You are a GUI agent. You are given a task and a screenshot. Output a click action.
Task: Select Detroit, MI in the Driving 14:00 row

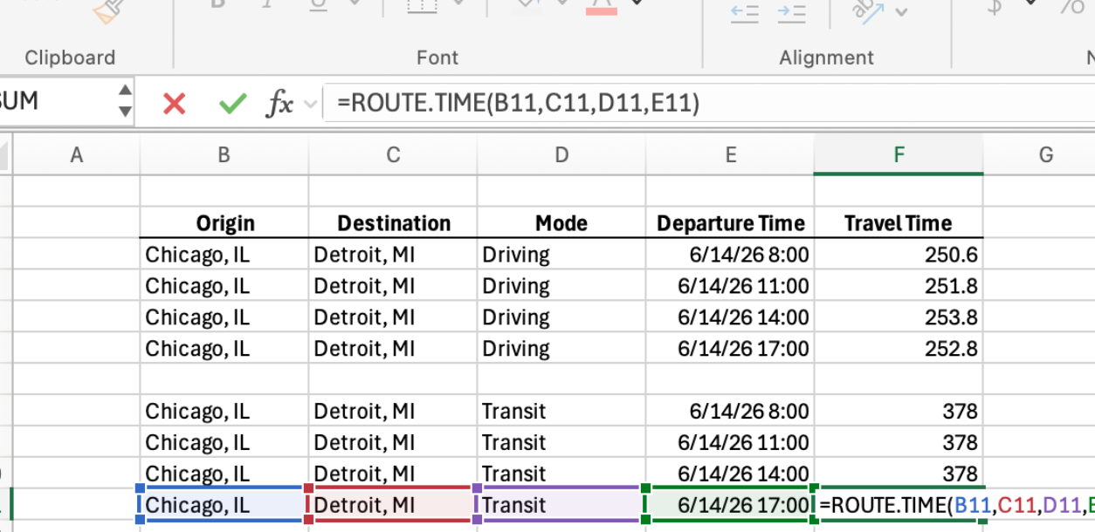point(393,317)
